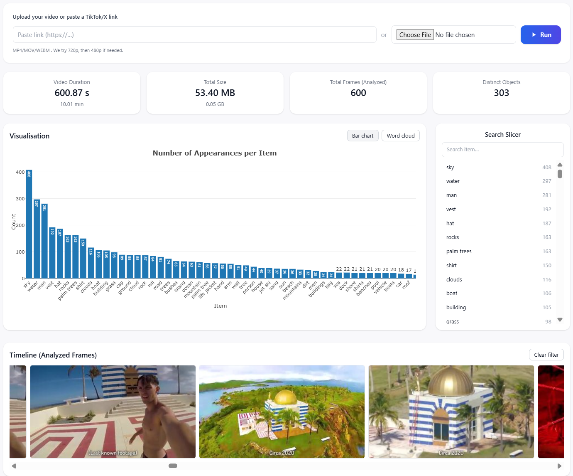Select 'palm trees' in the slicer list
The width and height of the screenshot is (573, 476).
(459, 252)
